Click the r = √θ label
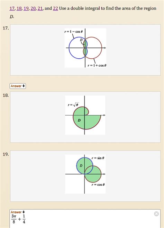 [x=73, y=105]
